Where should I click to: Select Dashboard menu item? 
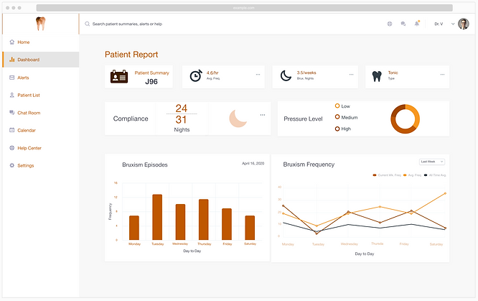pyautogui.click(x=40, y=60)
